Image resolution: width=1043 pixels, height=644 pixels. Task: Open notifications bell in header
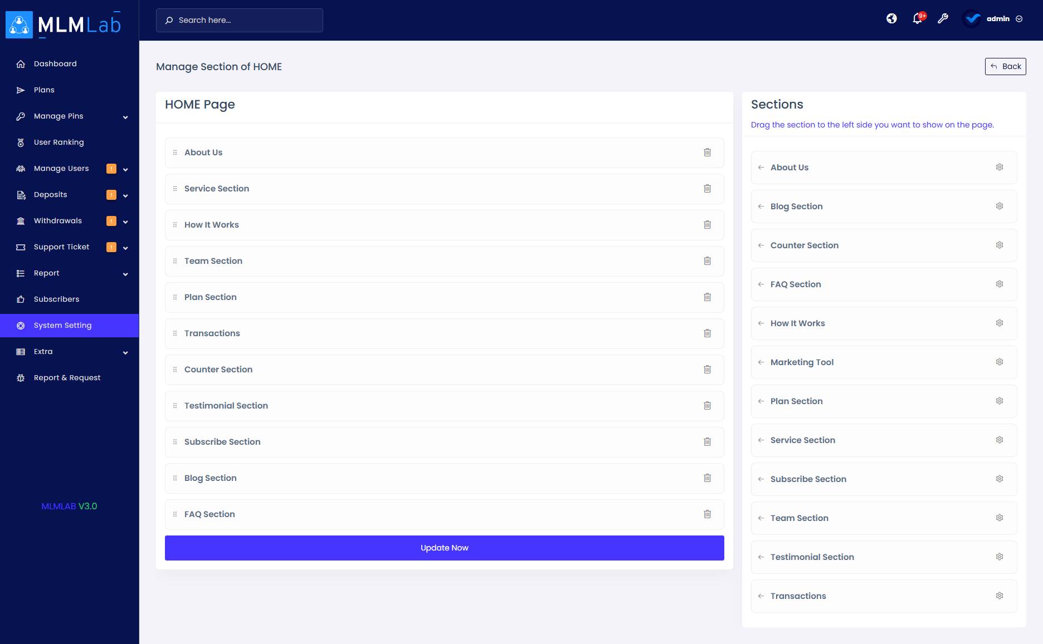pyautogui.click(x=918, y=18)
